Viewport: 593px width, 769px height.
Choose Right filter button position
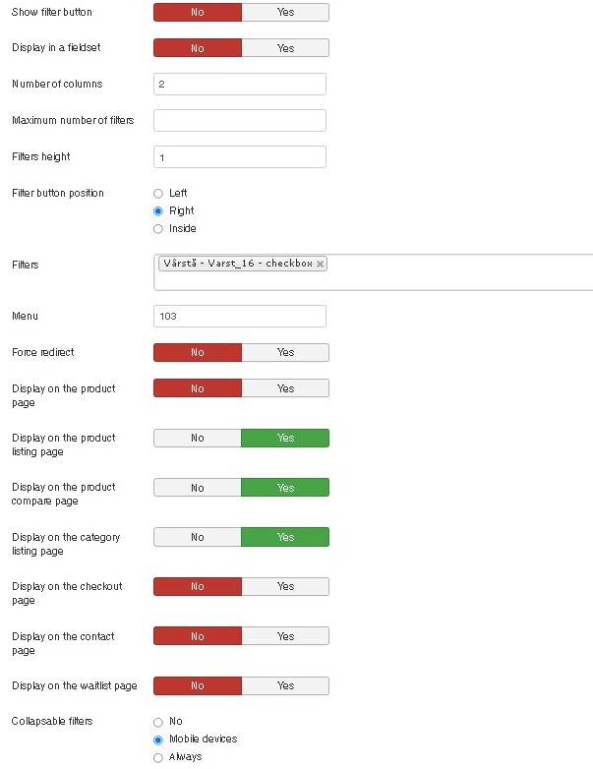click(158, 211)
